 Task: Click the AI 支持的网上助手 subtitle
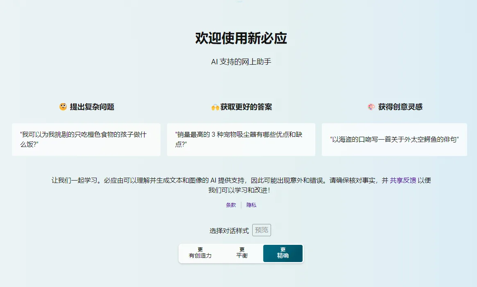(241, 62)
